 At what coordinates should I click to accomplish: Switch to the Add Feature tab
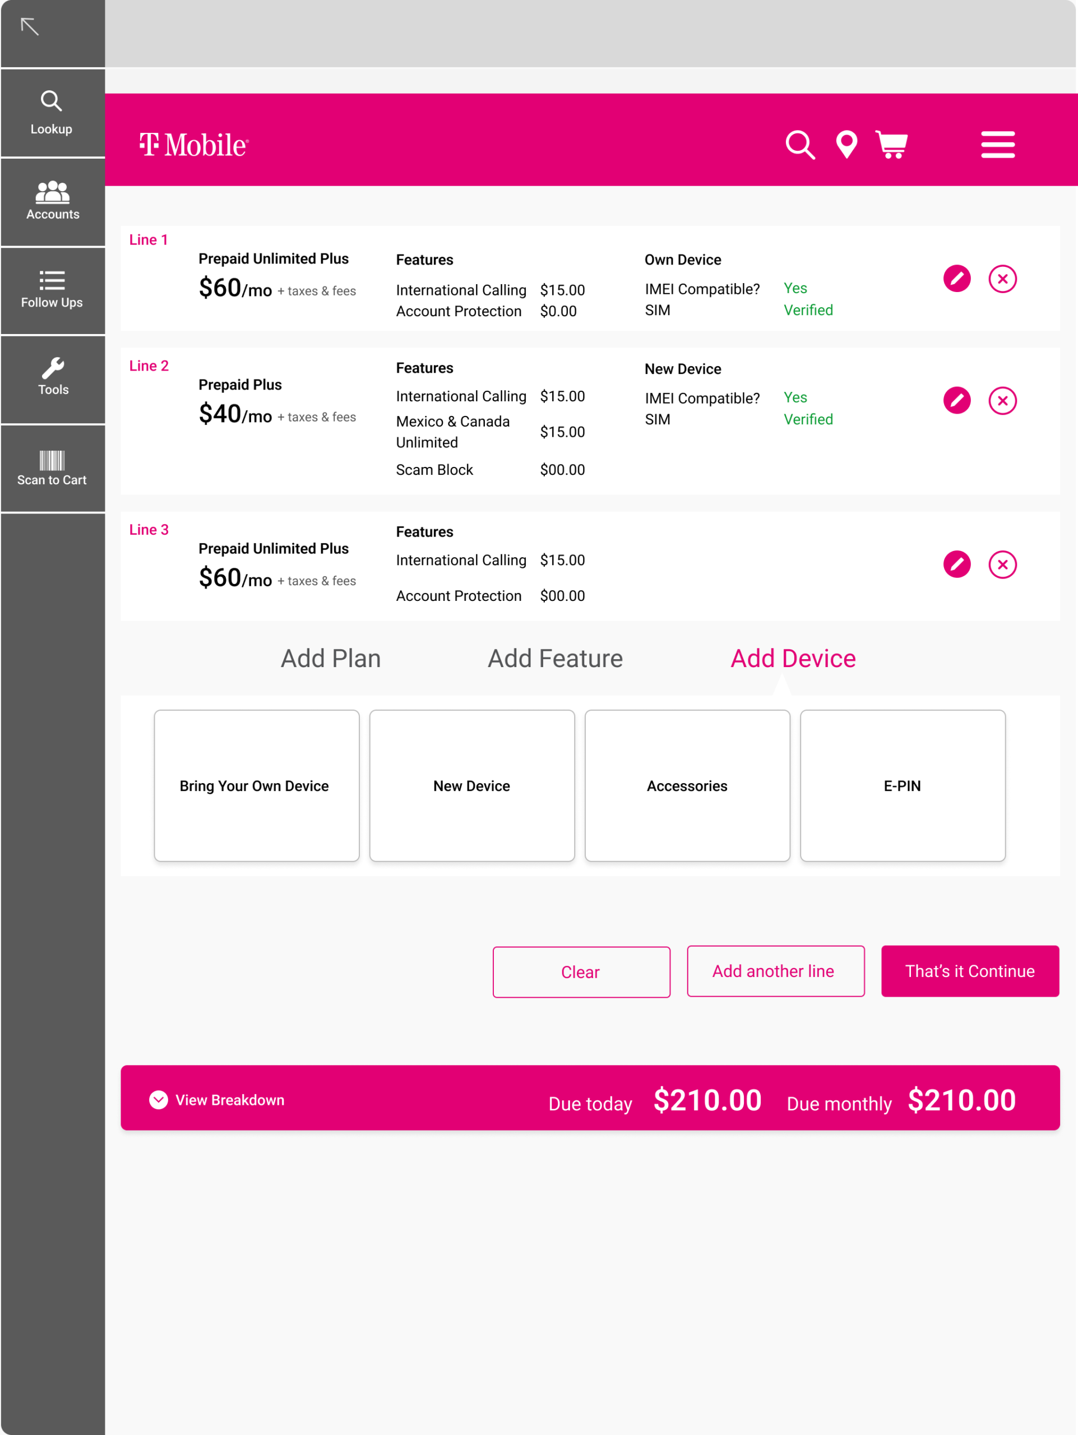(x=555, y=659)
